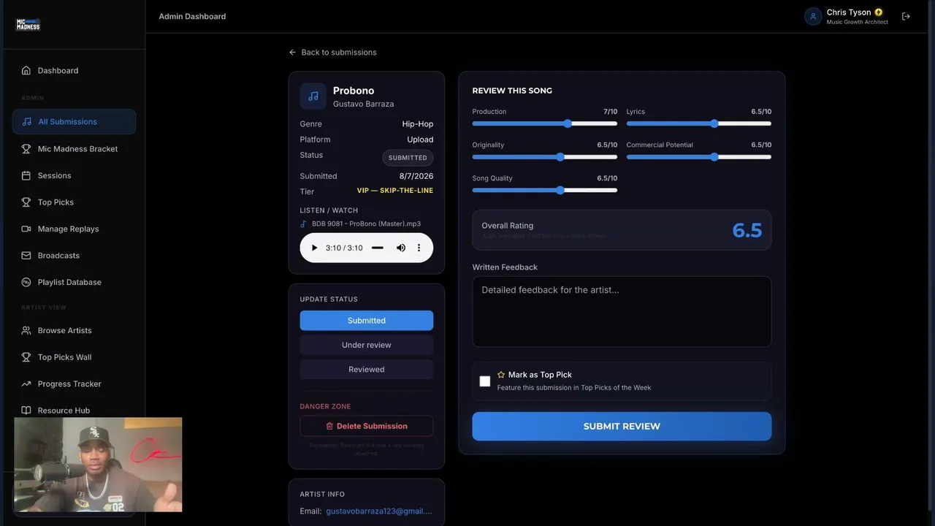This screenshot has width=935, height=526.
Task: Click the gold badge beside Chris Tyson
Action: (x=879, y=12)
